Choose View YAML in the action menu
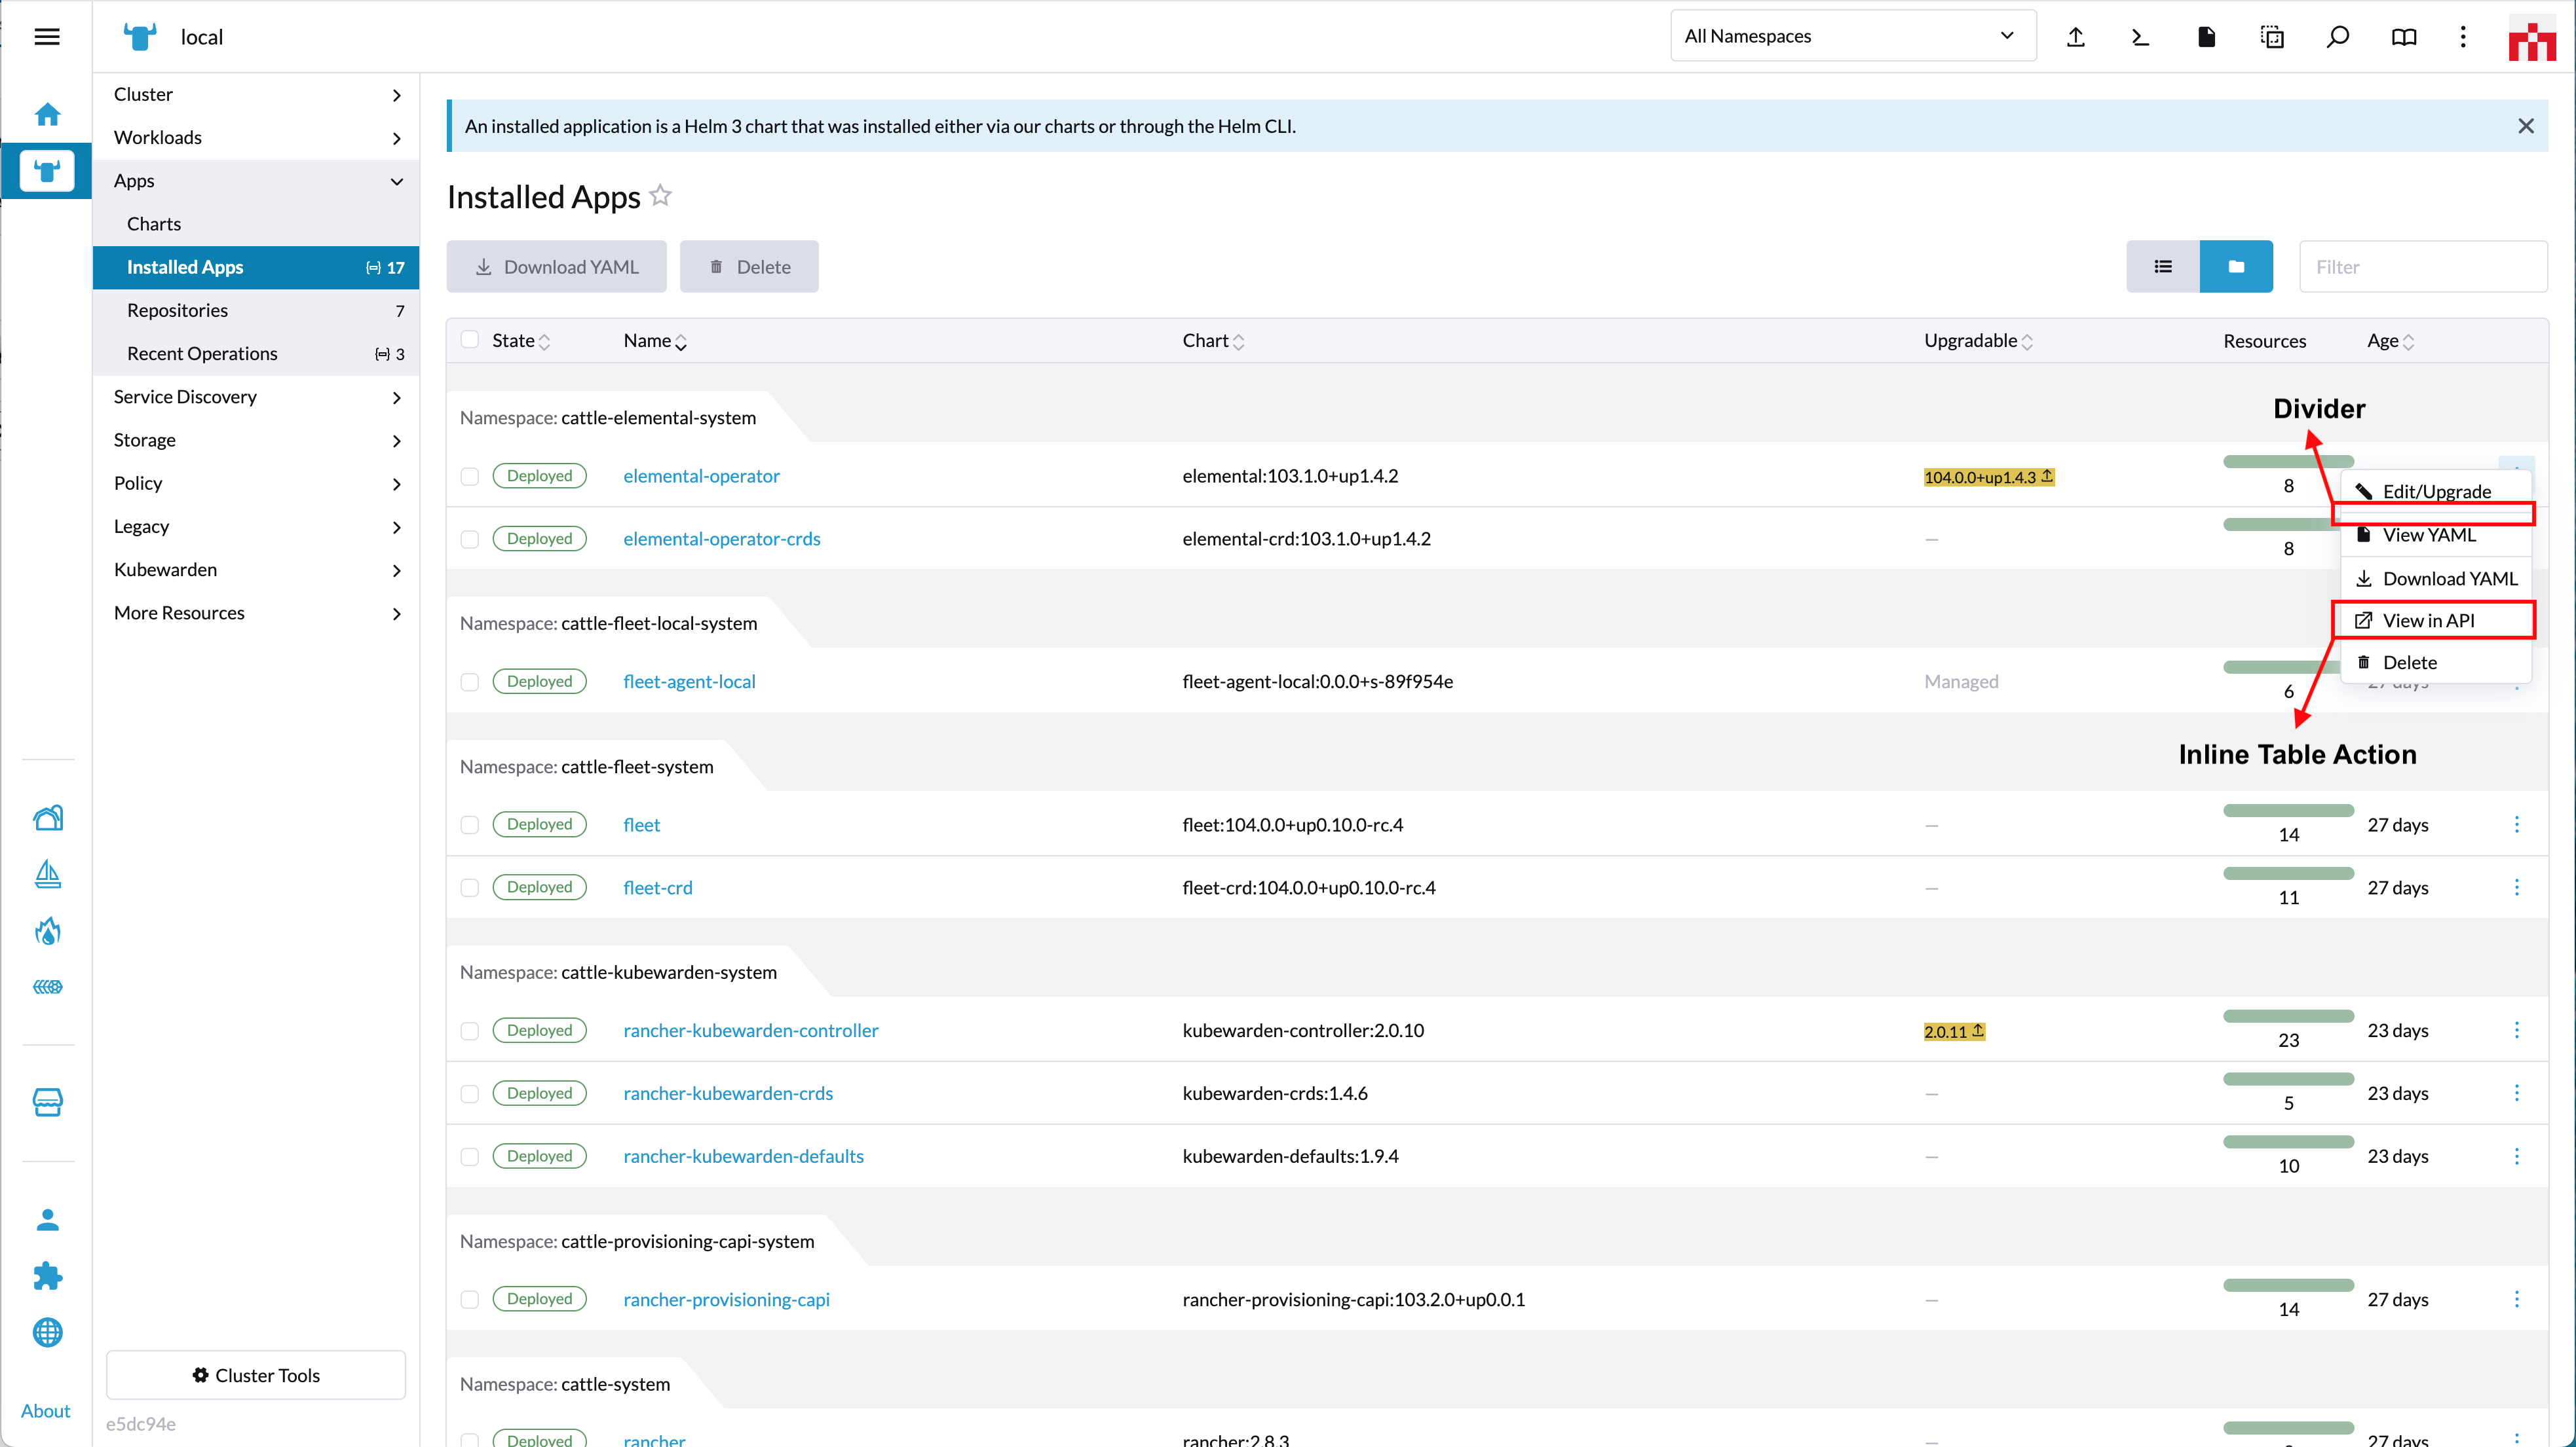Viewport: 2576px width, 1447px height. pos(2436,535)
